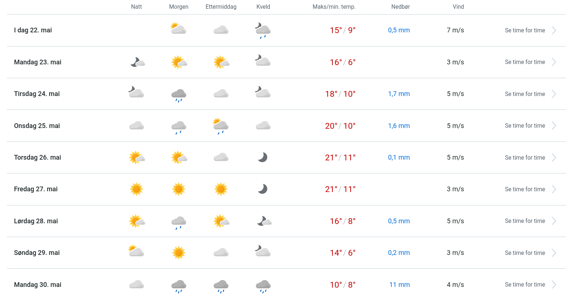
Task: Select the Lørdag 28. mai row label
Action: point(36,221)
